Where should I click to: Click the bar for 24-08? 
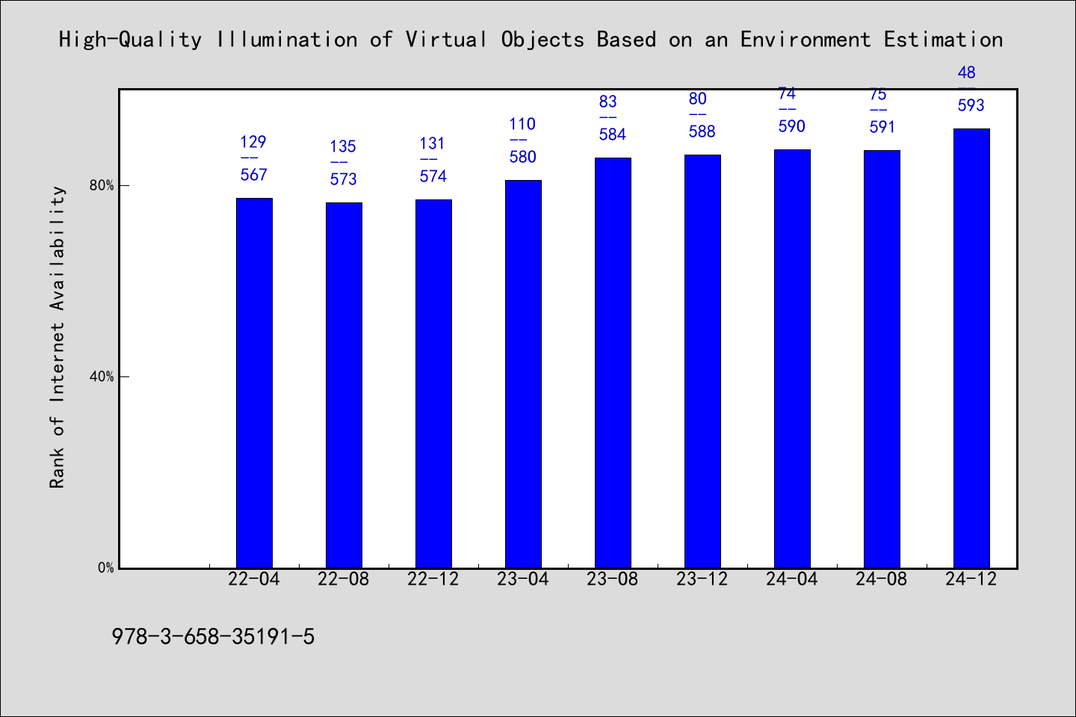882,359
